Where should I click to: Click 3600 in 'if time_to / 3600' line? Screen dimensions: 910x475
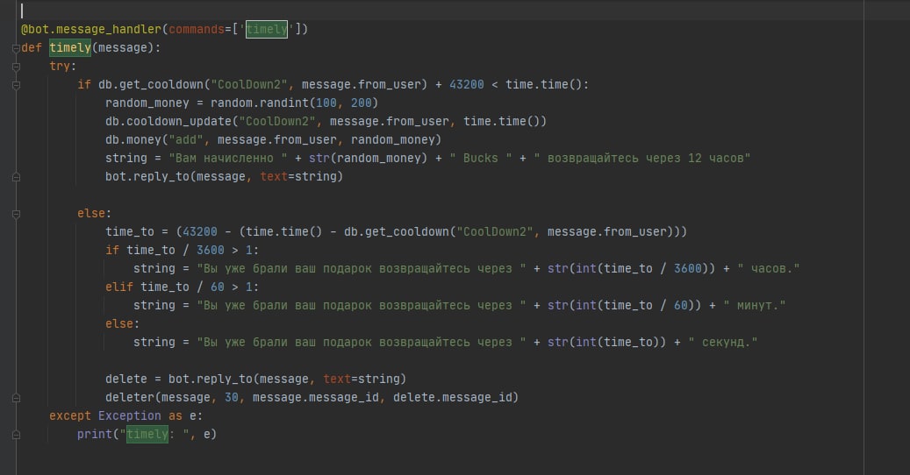point(210,251)
